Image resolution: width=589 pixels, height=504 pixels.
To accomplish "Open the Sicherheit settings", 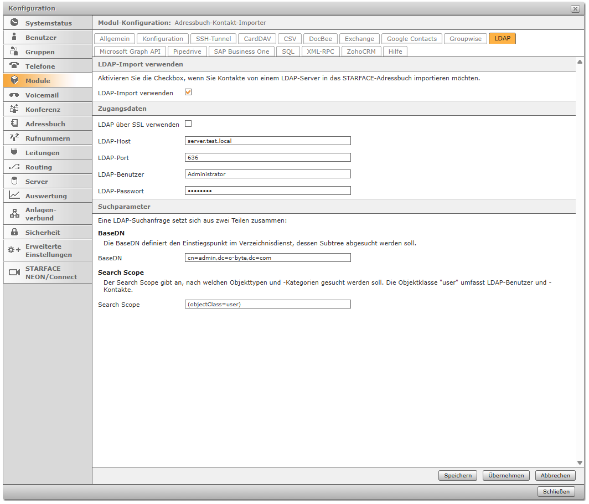I will click(x=40, y=232).
